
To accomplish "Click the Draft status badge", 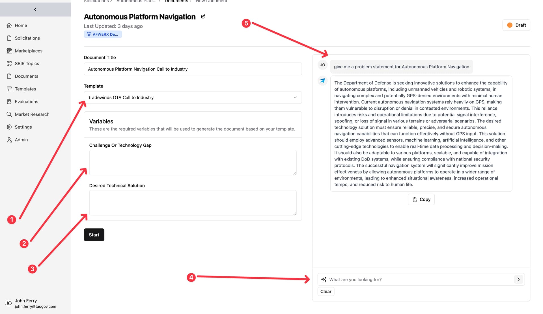I will (x=516, y=25).
